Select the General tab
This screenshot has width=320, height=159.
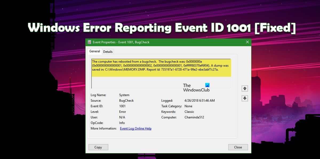click(x=95, y=51)
